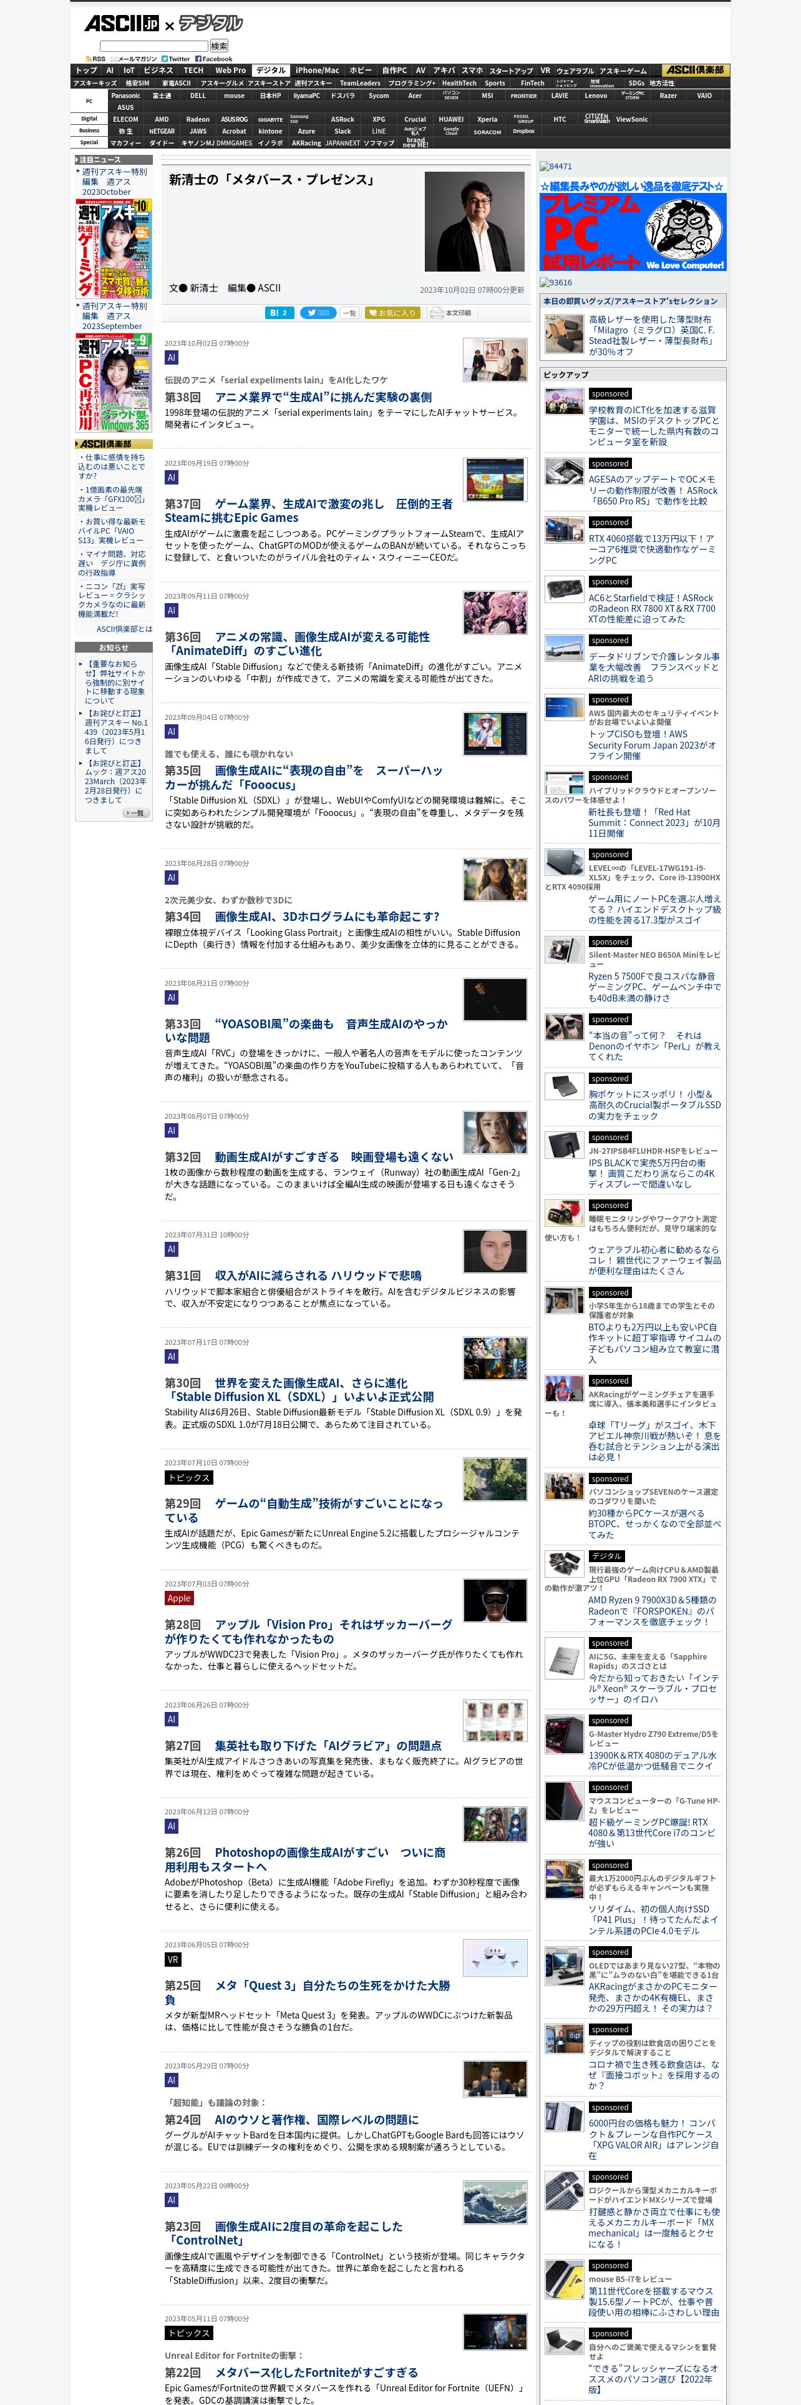Open the プレミアムPC試用レポート banner
This screenshot has width=801, height=2405.
click(x=633, y=225)
